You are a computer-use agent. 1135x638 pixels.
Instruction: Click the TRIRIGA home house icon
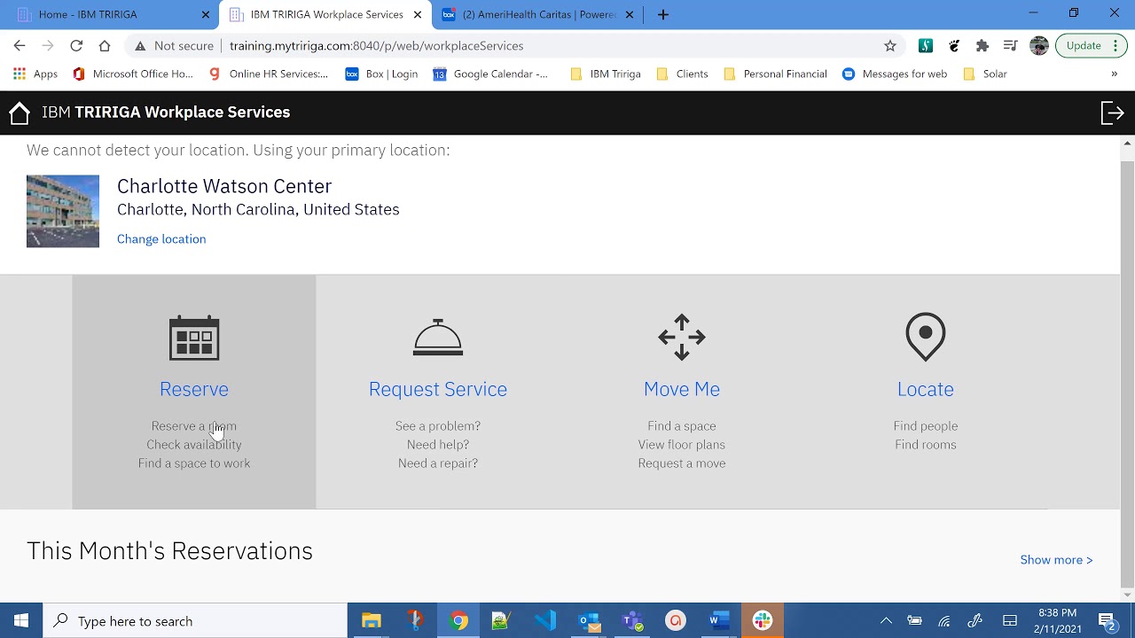click(x=20, y=113)
